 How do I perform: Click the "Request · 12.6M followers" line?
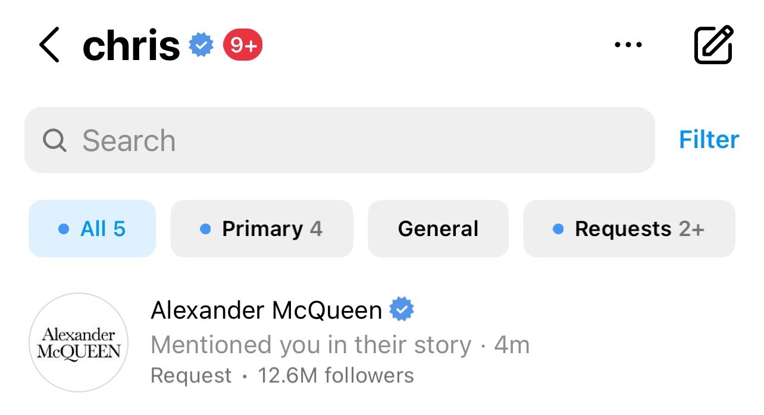[x=282, y=376]
